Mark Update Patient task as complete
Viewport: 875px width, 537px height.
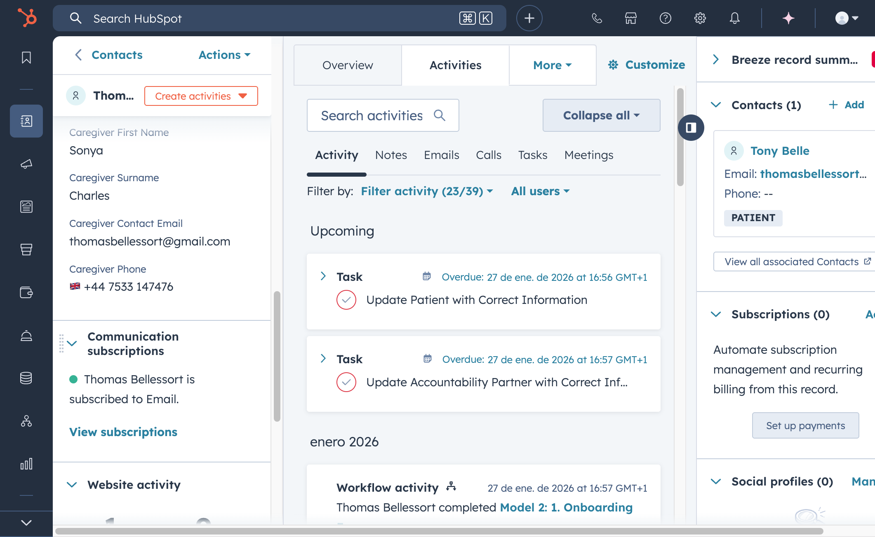[x=346, y=300]
